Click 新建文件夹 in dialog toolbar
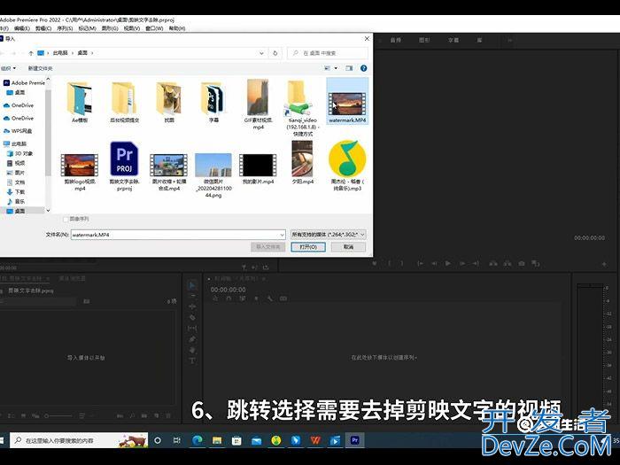The width and height of the screenshot is (620, 465). [40, 68]
